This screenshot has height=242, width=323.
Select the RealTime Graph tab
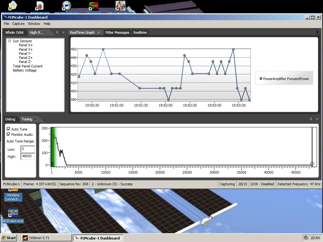coord(82,32)
